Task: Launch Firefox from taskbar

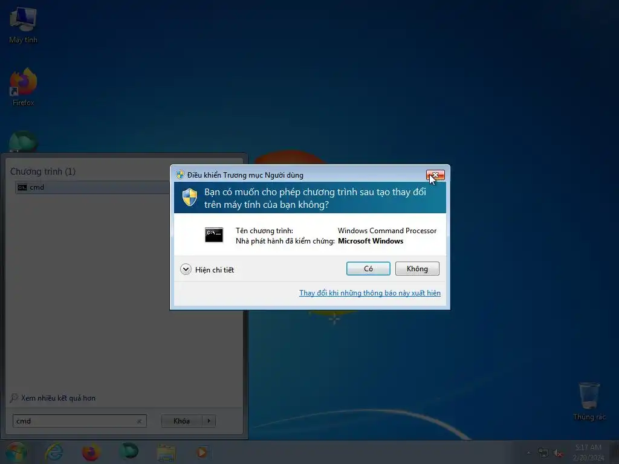Action: [91, 452]
